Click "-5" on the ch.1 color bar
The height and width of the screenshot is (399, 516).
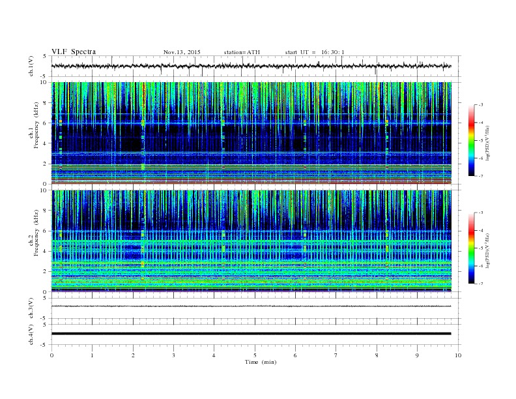tap(481, 140)
